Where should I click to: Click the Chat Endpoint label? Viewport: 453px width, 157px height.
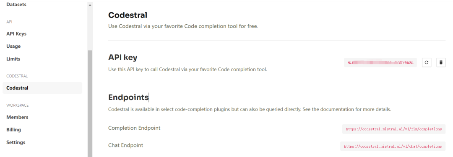(x=125, y=145)
